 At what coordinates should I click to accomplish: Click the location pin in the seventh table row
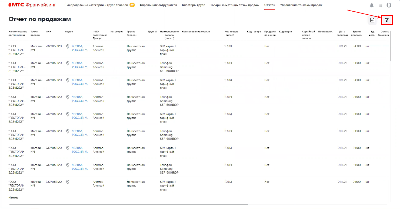67,148
